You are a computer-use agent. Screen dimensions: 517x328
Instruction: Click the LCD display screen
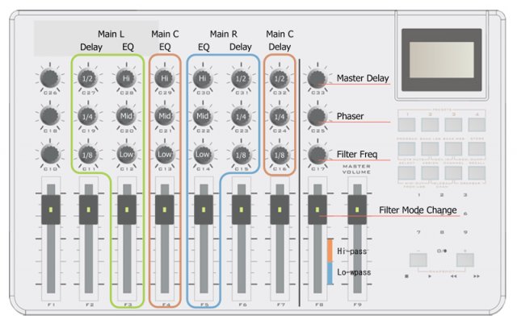point(442,60)
